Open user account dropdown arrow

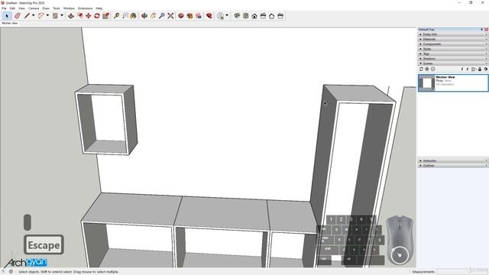227,15
